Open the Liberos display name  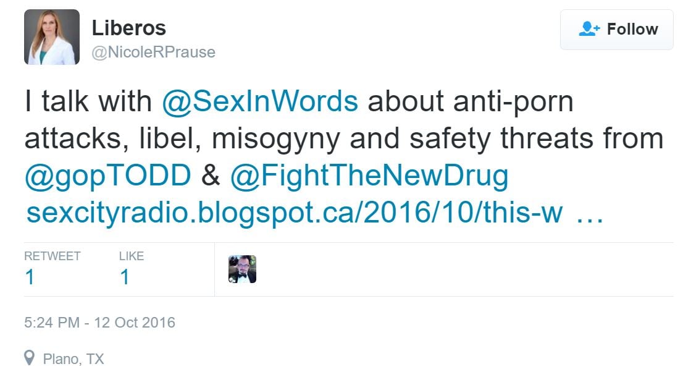(x=128, y=28)
